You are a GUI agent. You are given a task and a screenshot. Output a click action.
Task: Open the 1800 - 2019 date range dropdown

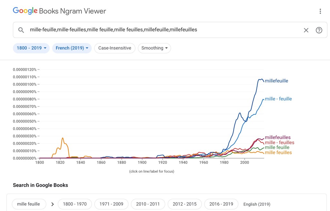(x=31, y=48)
